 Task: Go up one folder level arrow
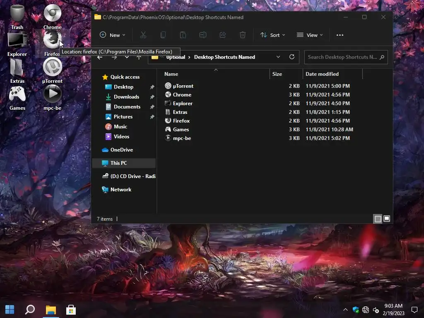point(139,57)
